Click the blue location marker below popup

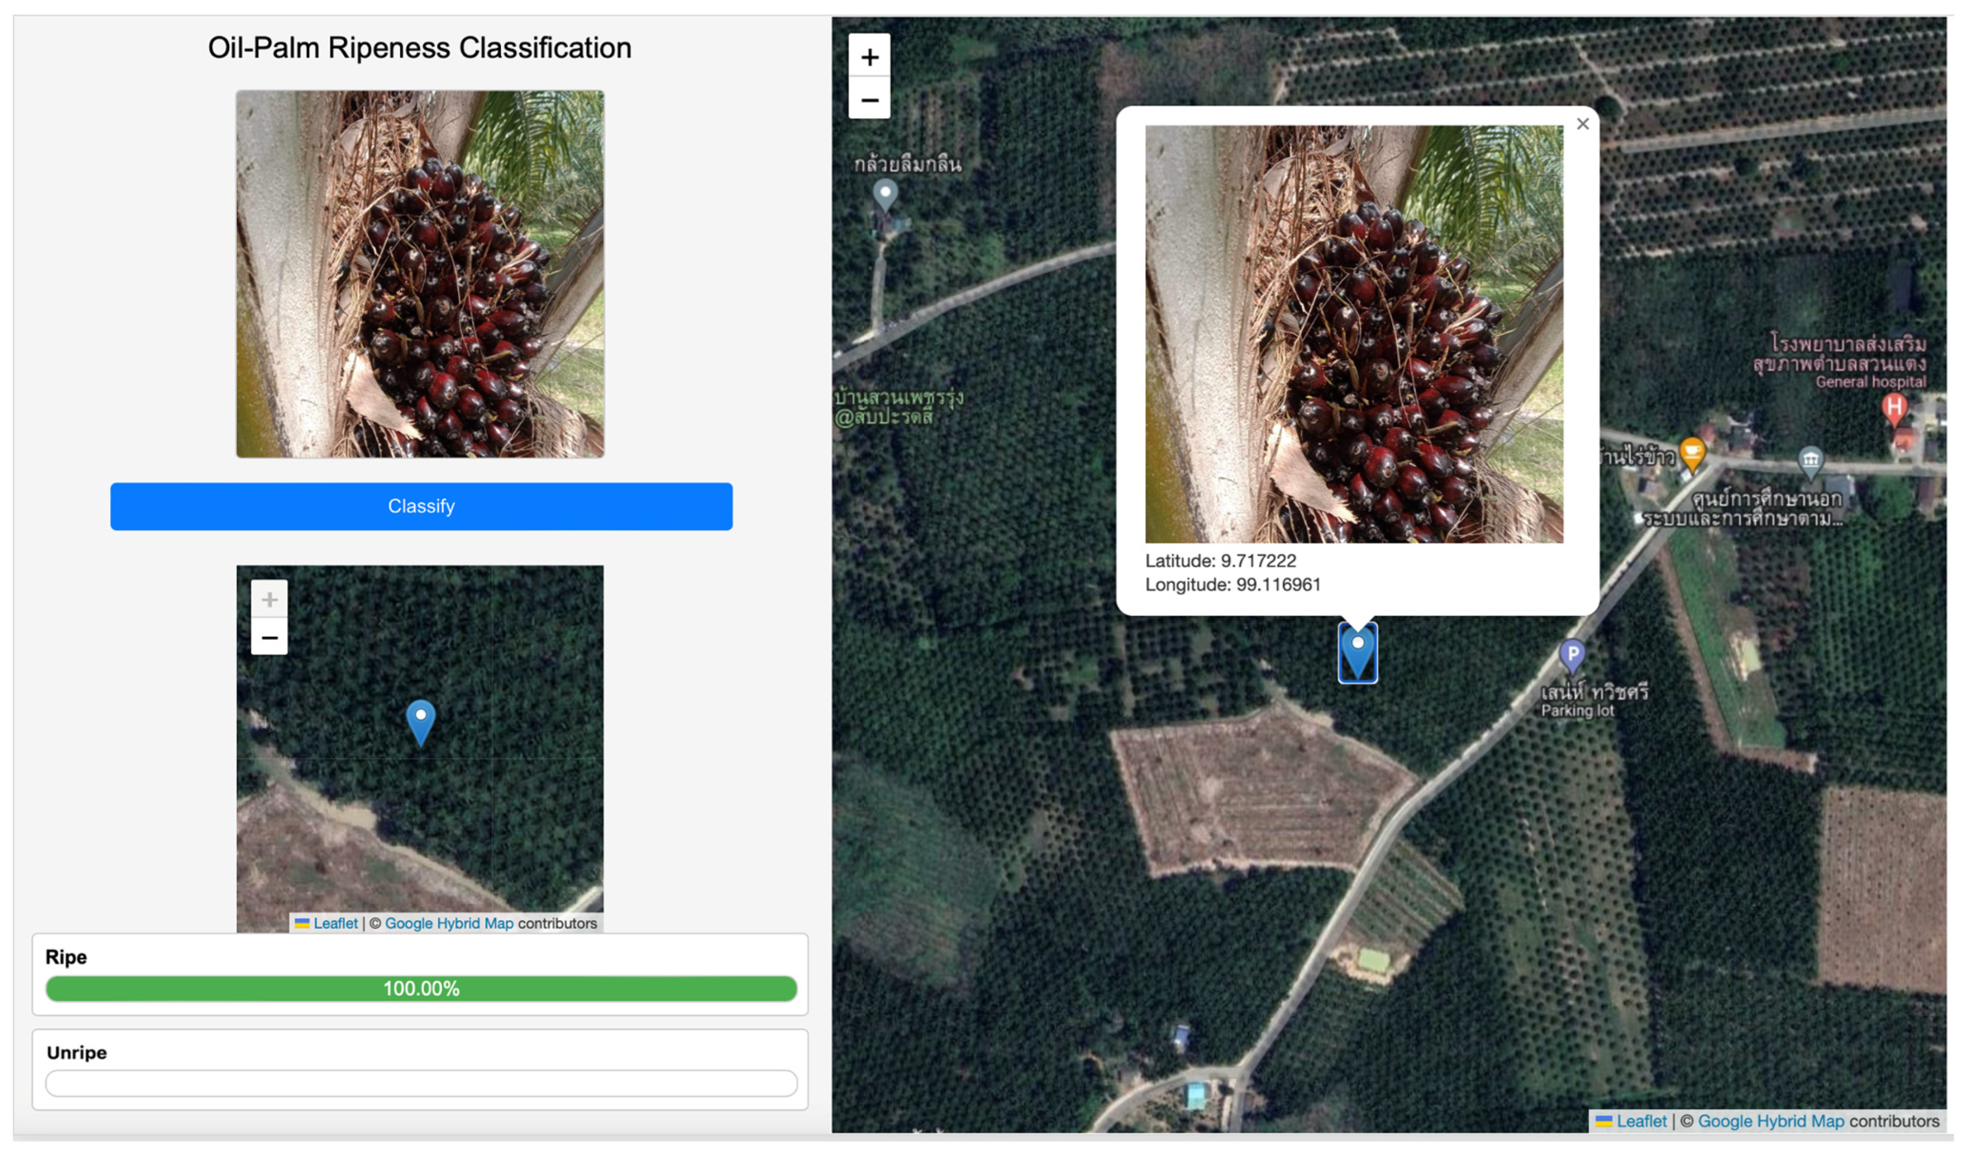tap(1357, 653)
